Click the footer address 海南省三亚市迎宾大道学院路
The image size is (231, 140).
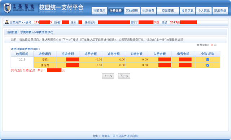119,136
